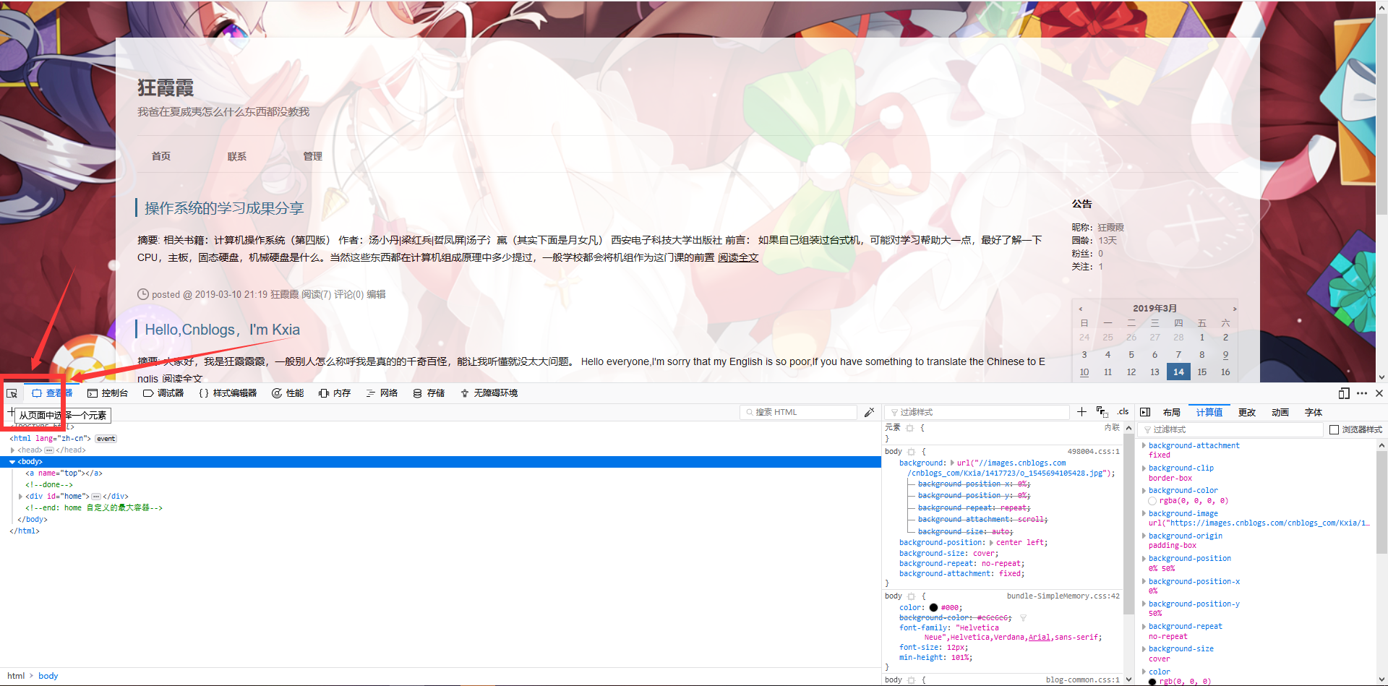
Task: Expand the background shorthand property arrow
Action: pos(953,463)
